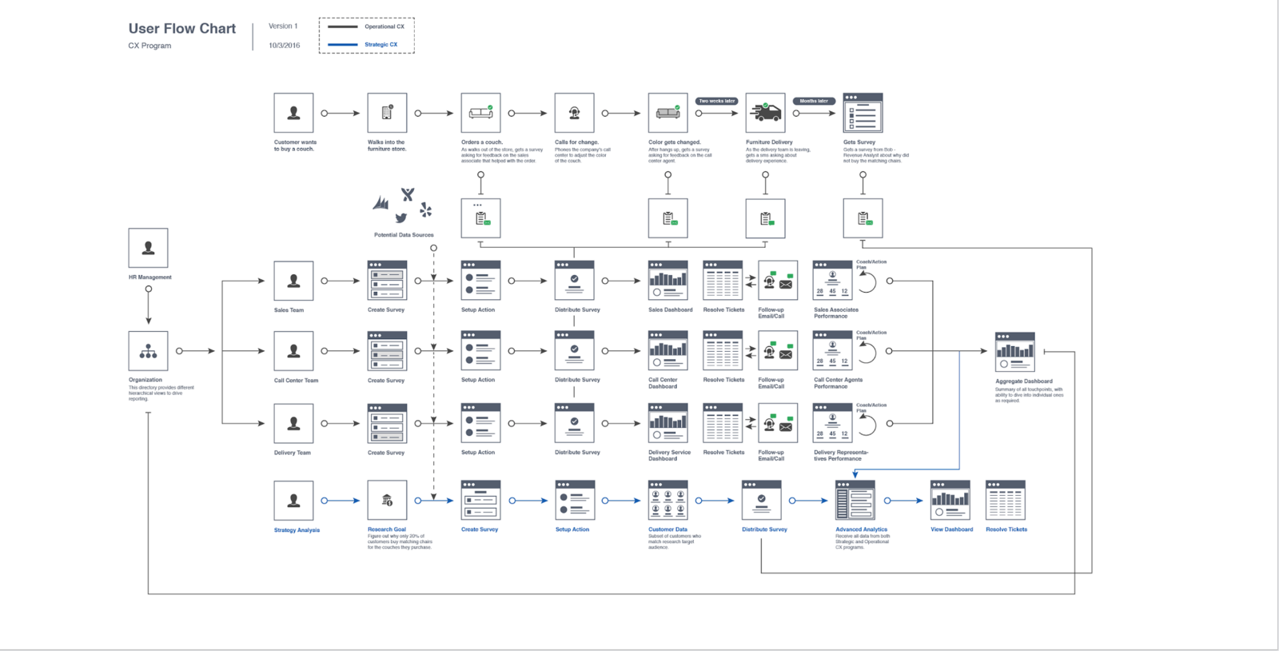
Task: Open the Call Center Dashboard chart icon
Action: (667, 351)
